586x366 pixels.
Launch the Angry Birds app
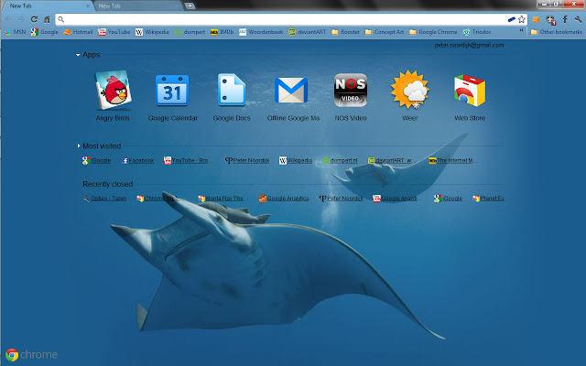113,95
